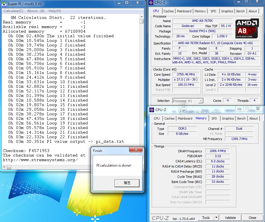Screen dimensions: 265x222
Task: Open About tab in CPU-Z Memory window
Action: pos(254,118)
